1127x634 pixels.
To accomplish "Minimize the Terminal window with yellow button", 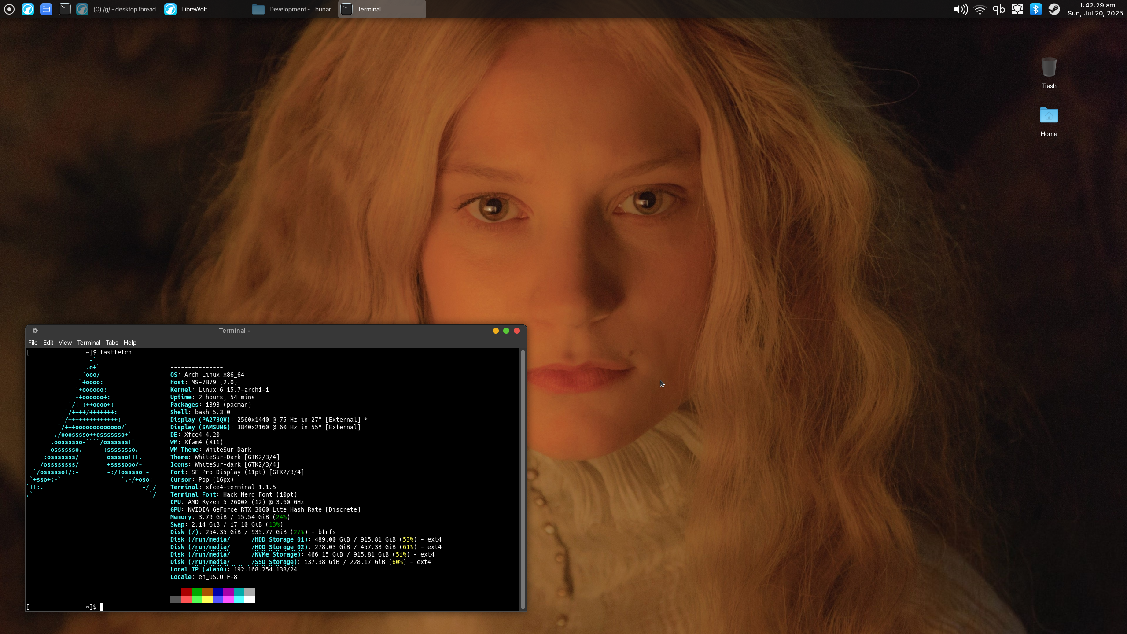I will pyautogui.click(x=496, y=331).
